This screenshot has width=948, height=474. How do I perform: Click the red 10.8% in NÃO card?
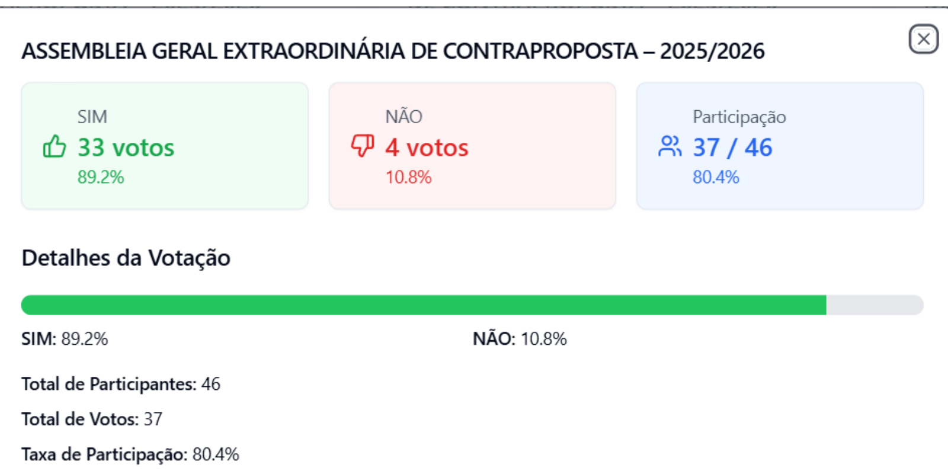(408, 177)
